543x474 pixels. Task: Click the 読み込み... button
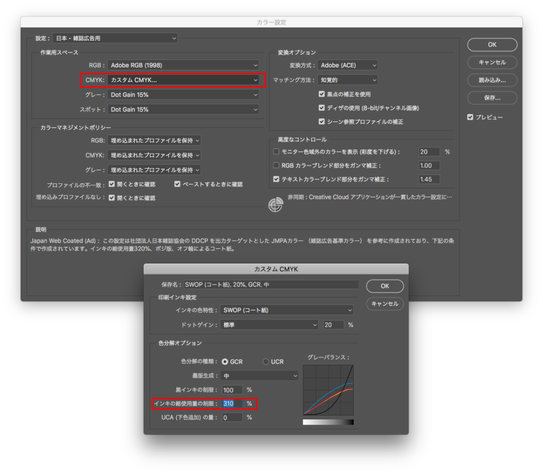492,80
